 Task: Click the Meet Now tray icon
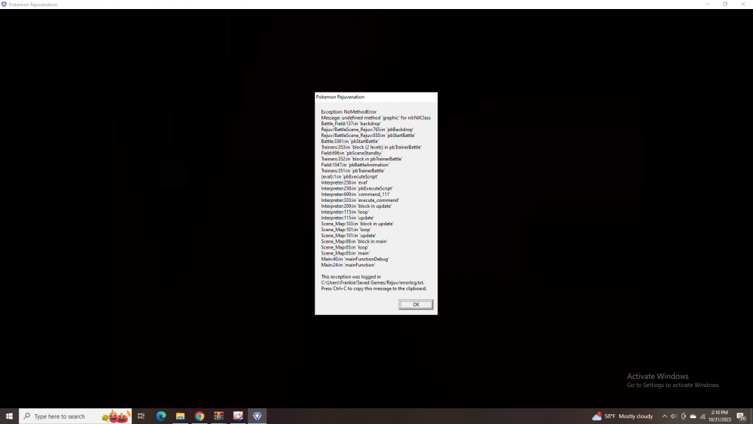coord(684,416)
